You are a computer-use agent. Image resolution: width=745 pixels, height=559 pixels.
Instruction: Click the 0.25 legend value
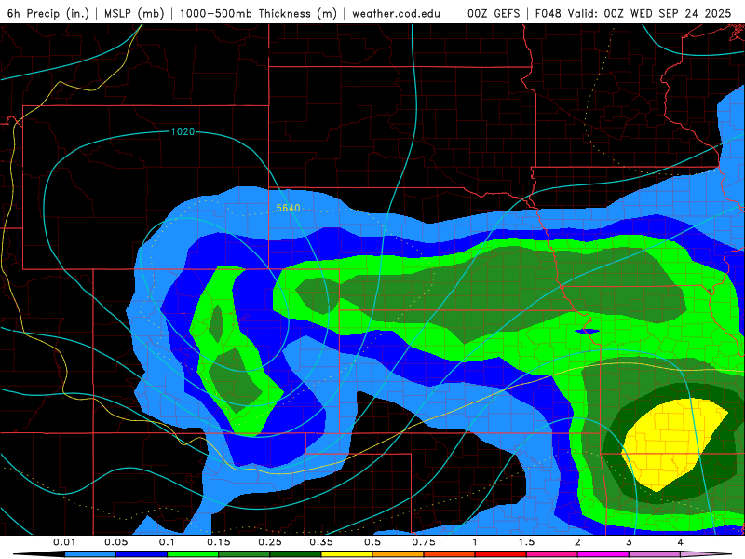(x=270, y=542)
